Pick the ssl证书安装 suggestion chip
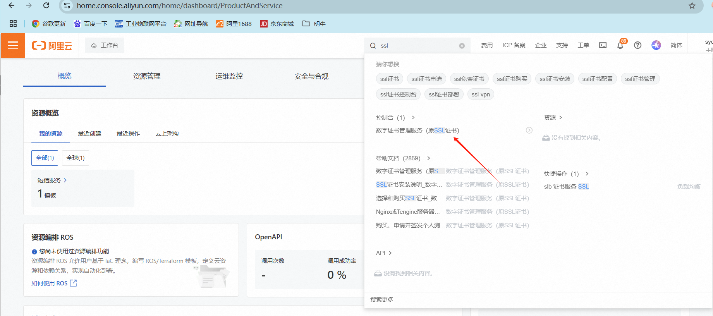The image size is (713, 316). tap(555, 79)
